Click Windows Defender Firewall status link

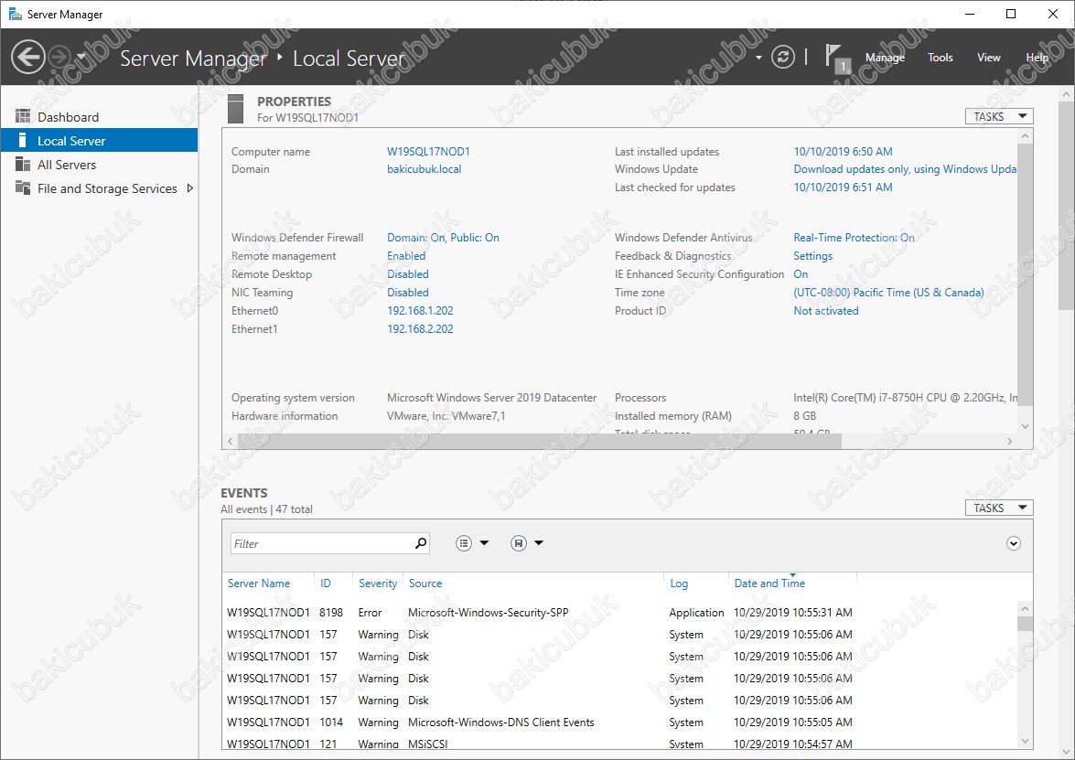click(x=443, y=237)
